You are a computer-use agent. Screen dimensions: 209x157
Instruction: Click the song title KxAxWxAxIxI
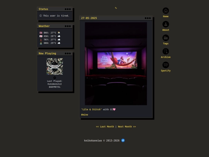click(55, 84)
